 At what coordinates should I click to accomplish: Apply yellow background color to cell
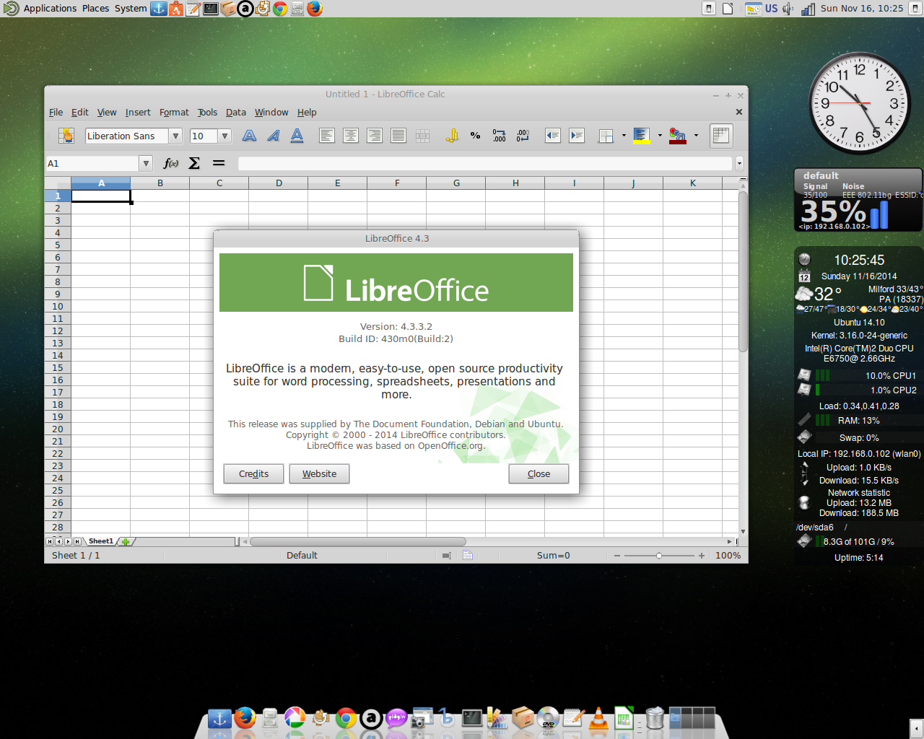(x=642, y=136)
